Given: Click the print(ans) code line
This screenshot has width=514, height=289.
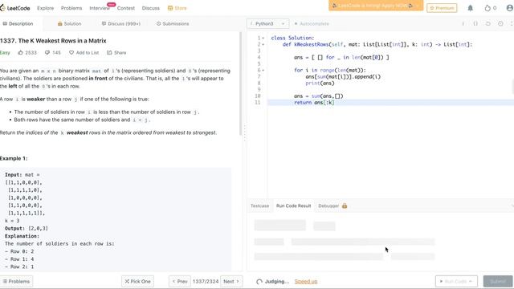Looking at the screenshot, I should pos(320,83).
